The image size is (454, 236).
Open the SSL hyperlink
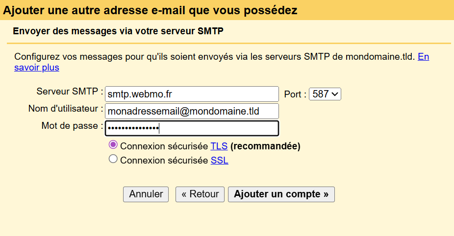pyautogui.click(x=219, y=160)
